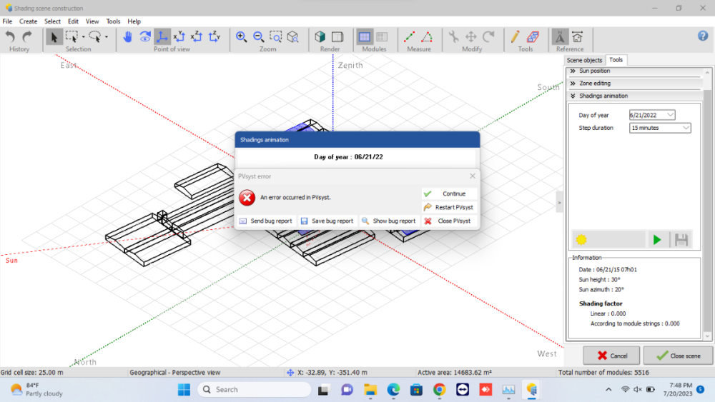Click Restart PVsyst button
Screen dimensions: 715x402
pos(449,208)
